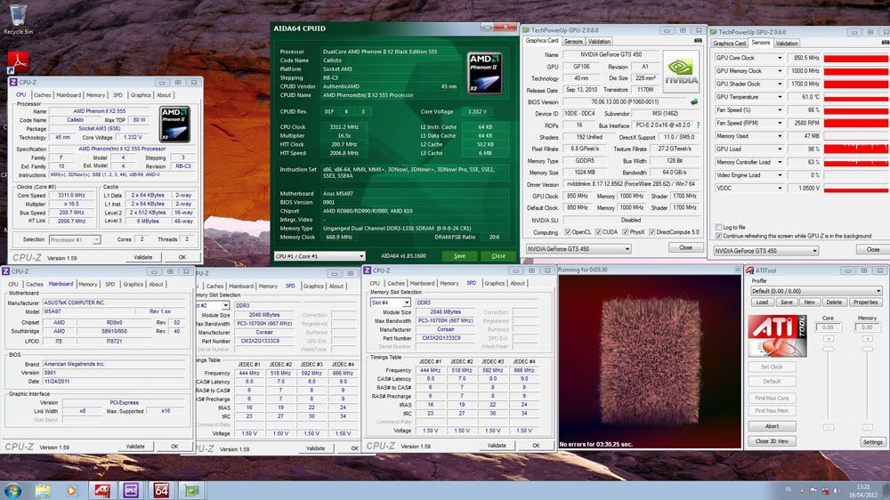The image size is (890, 500).
Task: Click the volume speaker tray icon
Action: 836,490
